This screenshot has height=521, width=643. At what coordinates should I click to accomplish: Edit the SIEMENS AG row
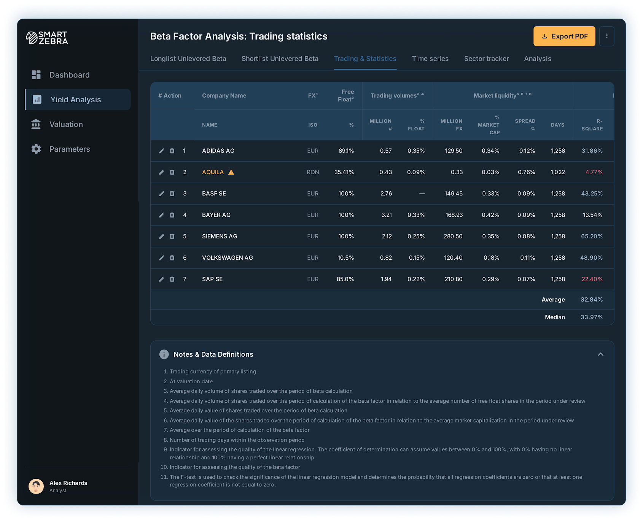(162, 237)
